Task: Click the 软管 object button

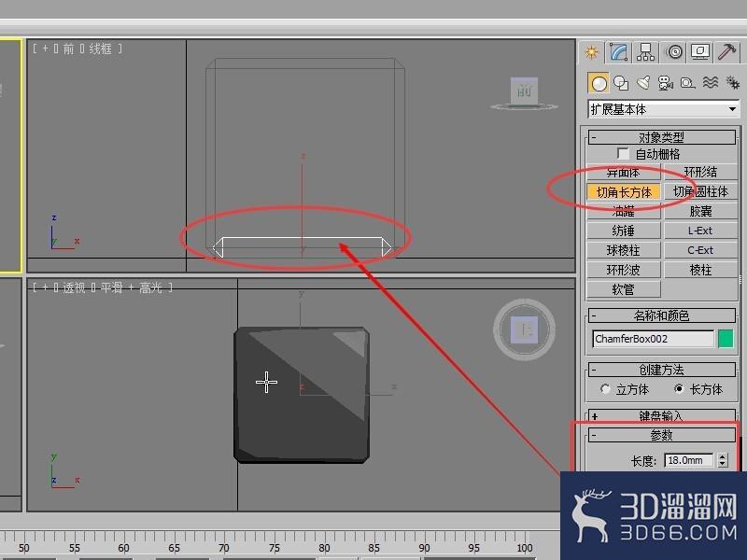Action: click(623, 289)
